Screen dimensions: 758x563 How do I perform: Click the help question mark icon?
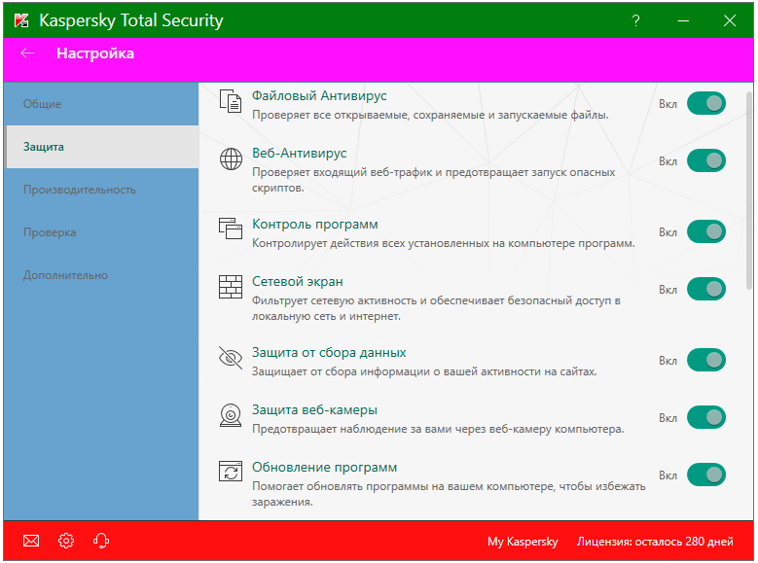[635, 20]
